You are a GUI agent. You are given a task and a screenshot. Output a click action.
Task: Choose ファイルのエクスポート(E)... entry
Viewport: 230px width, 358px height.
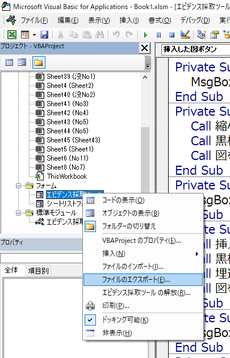[x=143, y=280]
